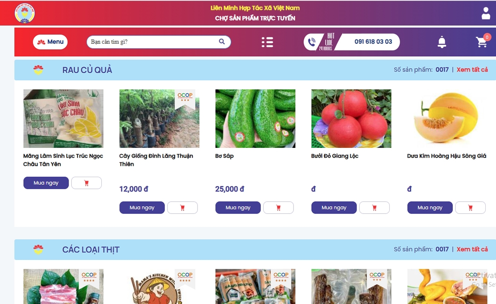
Task: Add Bưởi Đỏ Giang Lộc to cart
Action: (374, 208)
